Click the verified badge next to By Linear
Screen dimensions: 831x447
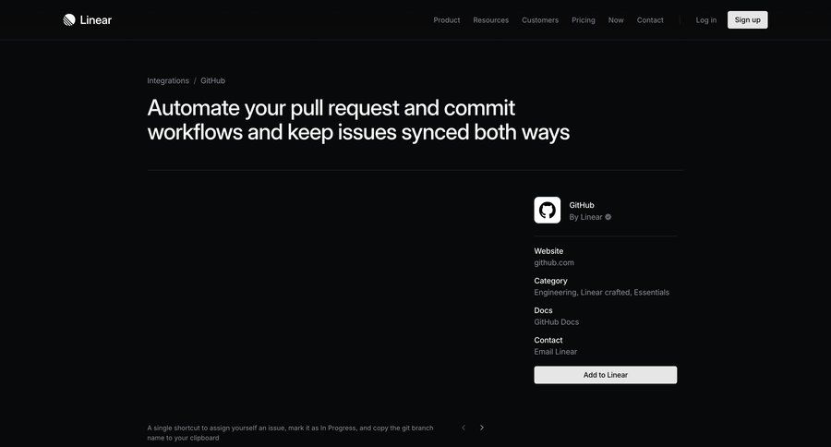[608, 217]
